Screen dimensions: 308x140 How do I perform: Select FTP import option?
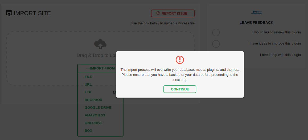[x=88, y=92]
